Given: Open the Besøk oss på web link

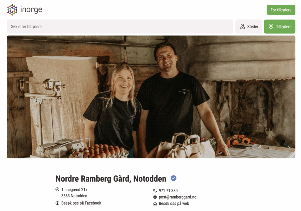Looking at the screenshot, I should pos(174,204).
